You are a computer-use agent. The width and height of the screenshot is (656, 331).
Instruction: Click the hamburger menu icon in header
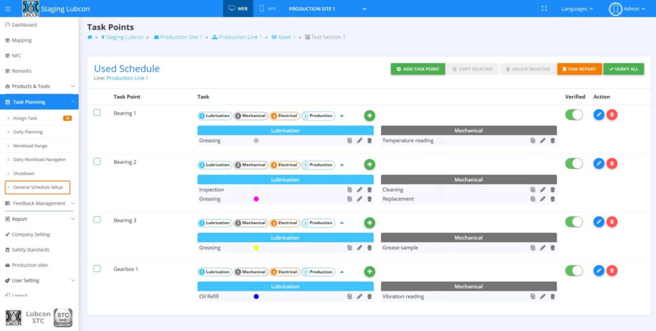[8, 9]
